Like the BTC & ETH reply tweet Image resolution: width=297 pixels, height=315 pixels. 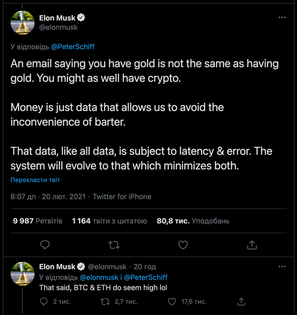(x=172, y=302)
